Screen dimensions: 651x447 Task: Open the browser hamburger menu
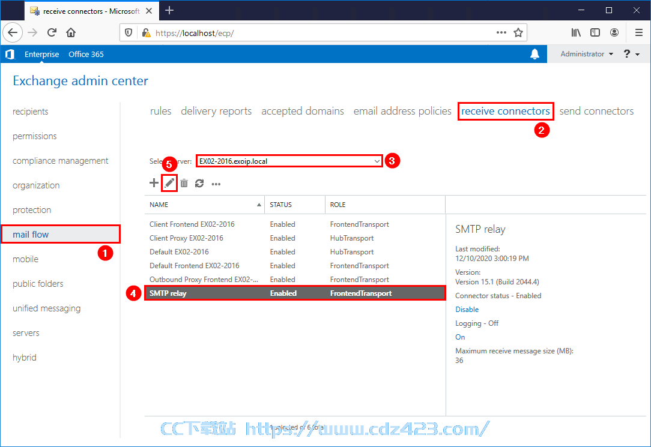click(x=639, y=32)
